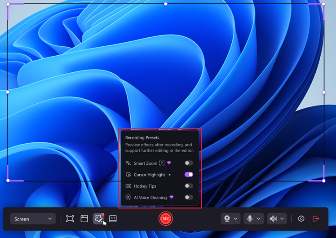Click the Hotkey Tips keyboard icon
The image size is (336, 238).
pyautogui.click(x=128, y=186)
